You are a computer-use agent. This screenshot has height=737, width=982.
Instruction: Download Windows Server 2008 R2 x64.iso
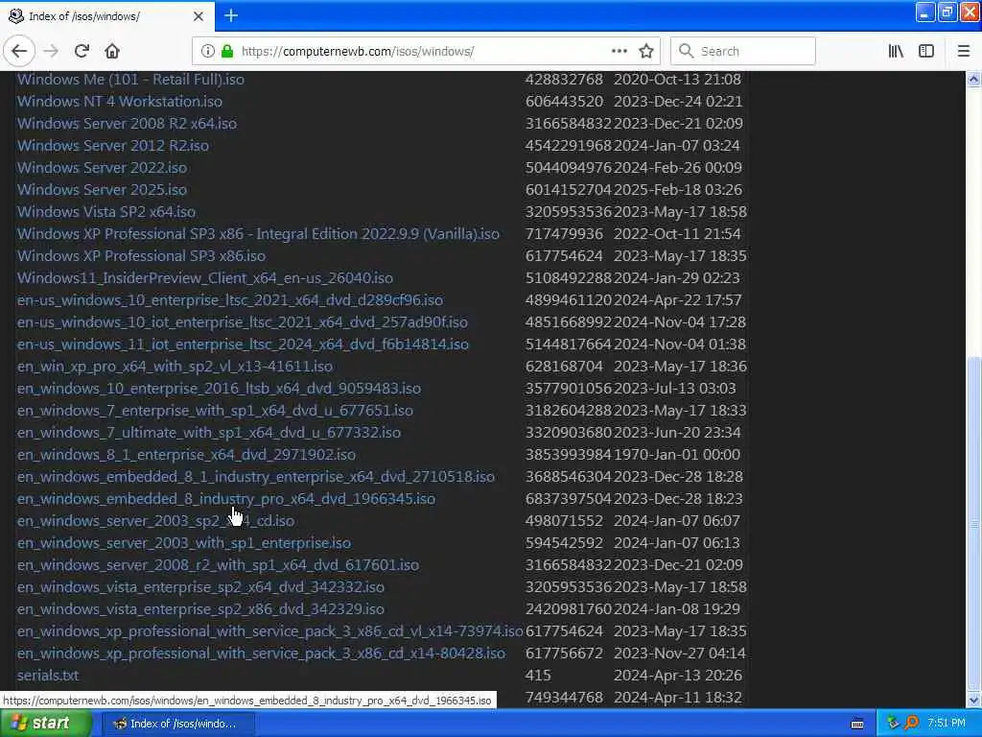[x=128, y=124]
